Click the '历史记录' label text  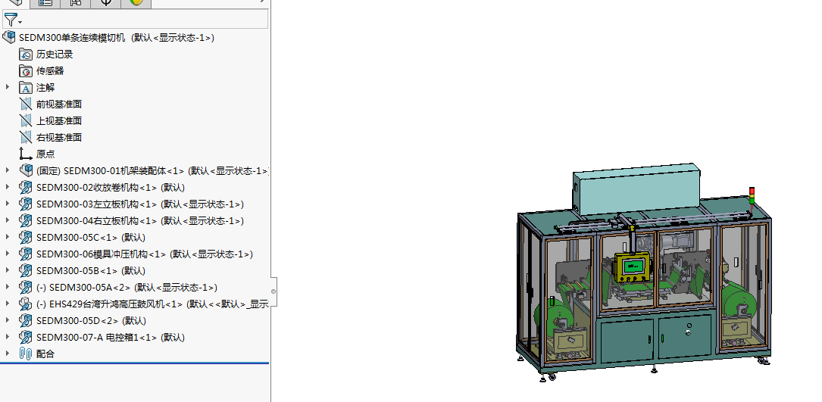pyautogui.click(x=55, y=54)
